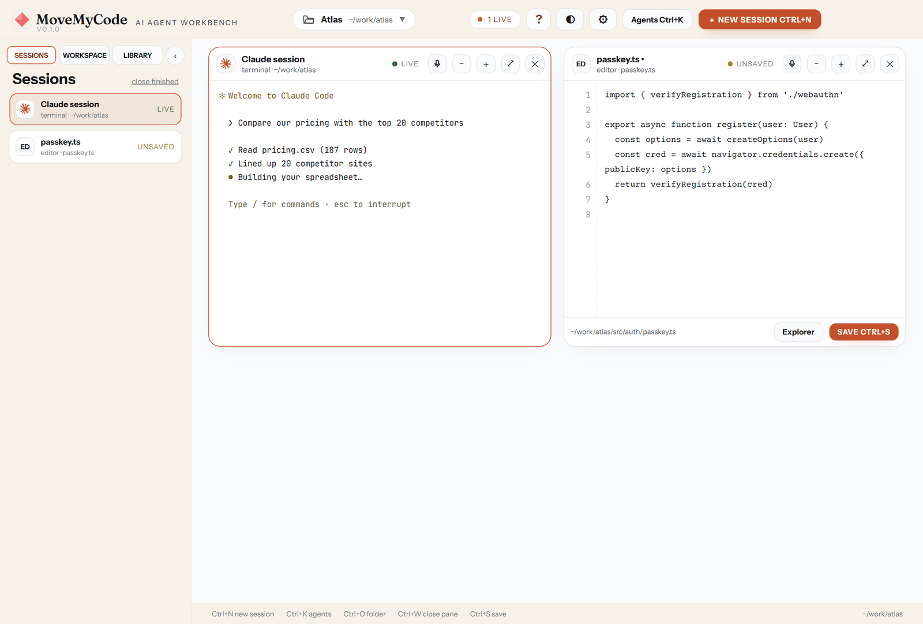This screenshot has height=624, width=923.
Task: Toggle microphone in passkey.ts editor pane
Action: pyautogui.click(x=792, y=64)
